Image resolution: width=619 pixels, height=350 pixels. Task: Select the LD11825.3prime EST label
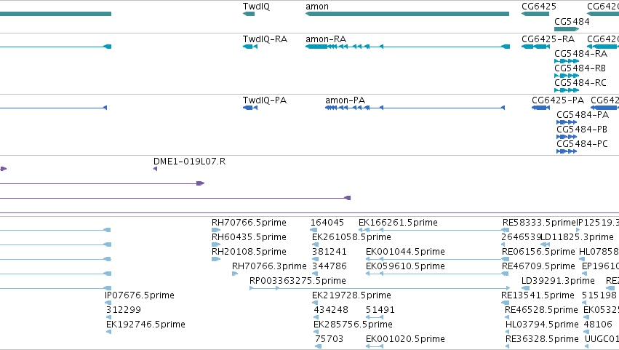(x=577, y=237)
